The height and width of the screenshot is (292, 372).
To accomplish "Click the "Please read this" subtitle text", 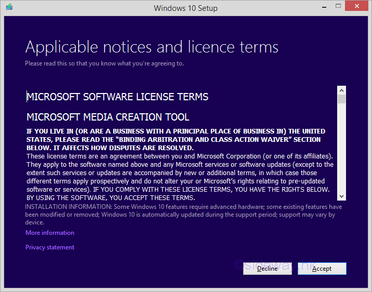I will (x=104, y=63).
